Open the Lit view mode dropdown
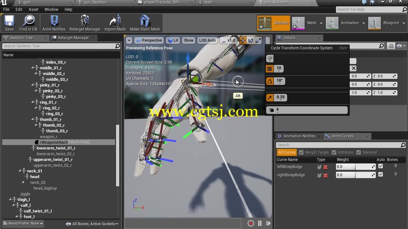This screenshot has height=229, width=408. coord(173,40)
